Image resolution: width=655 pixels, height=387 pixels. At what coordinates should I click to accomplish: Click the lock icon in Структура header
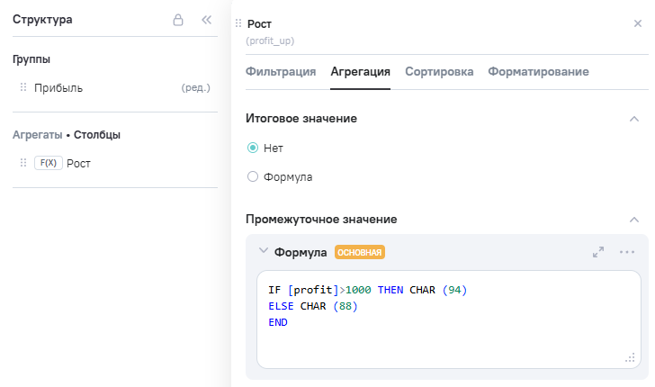[x=178, y=19]
